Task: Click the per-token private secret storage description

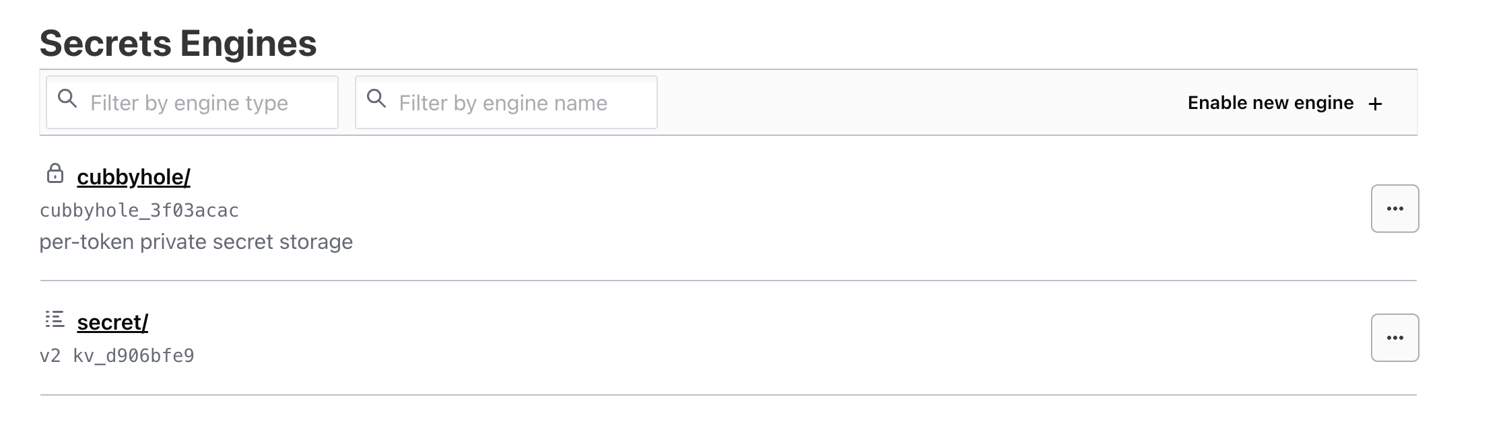Action: [x=196, y=242]
